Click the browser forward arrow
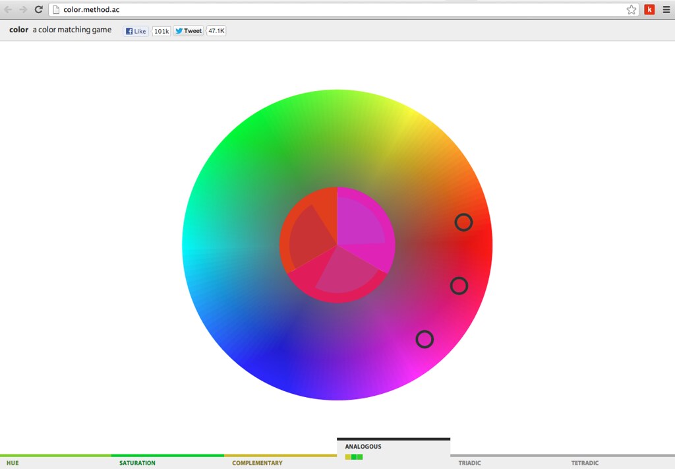Viewport: 675px width, 469px height. [x=23, y=9]
